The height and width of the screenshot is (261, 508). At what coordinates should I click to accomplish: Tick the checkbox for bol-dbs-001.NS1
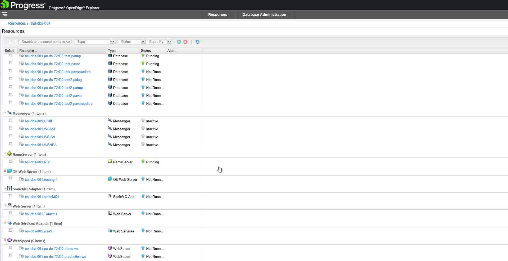click(x=10, y=161)
